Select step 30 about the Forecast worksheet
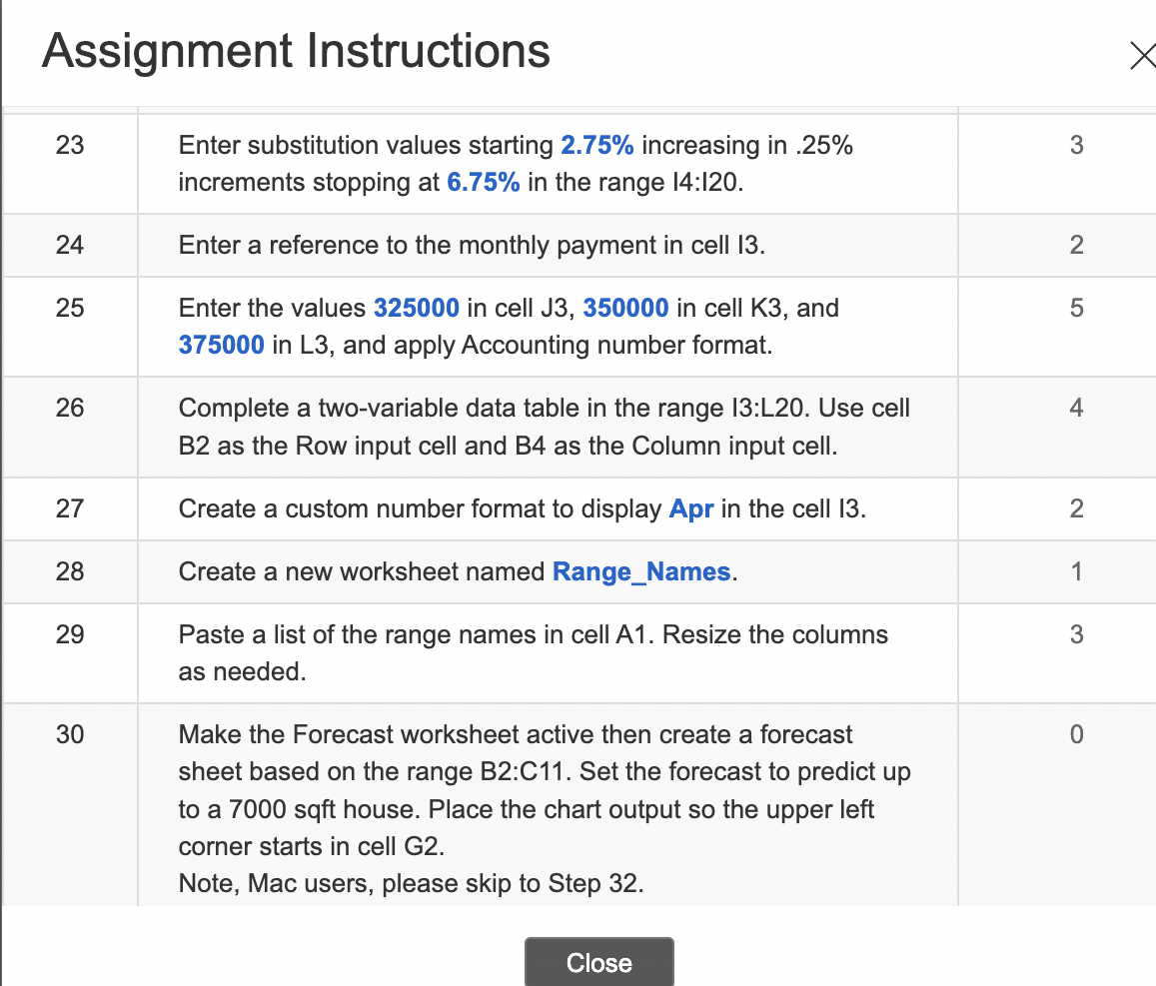The width and height of the screenshot is (1156, 986). click(545, 789)
